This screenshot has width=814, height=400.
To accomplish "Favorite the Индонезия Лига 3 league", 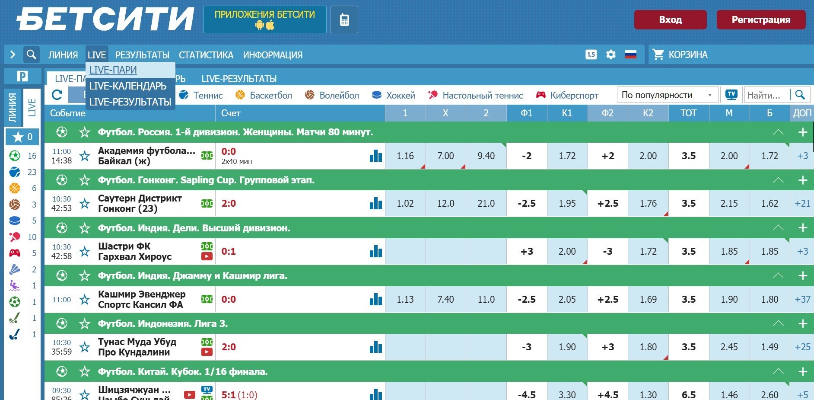I will click(85, 323).
